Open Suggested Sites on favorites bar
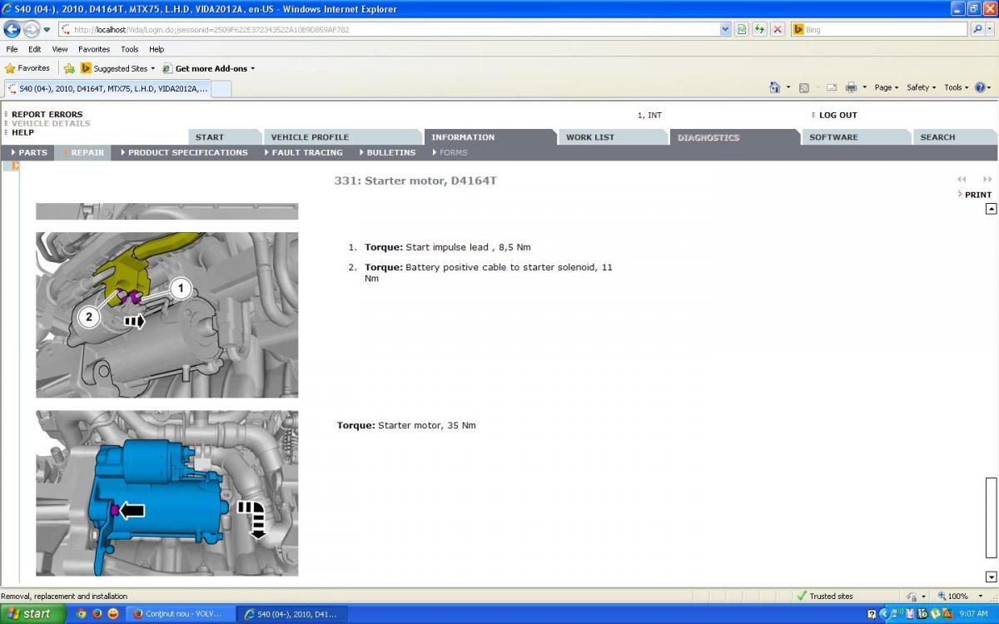Image resolution: width=999 pixels, height=624 pixels. [117, 68]
